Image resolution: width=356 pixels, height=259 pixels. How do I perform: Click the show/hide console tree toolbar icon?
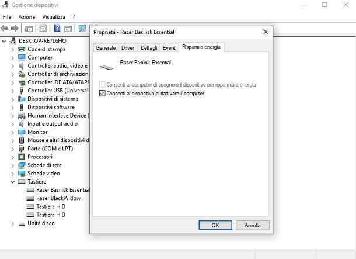29,29
